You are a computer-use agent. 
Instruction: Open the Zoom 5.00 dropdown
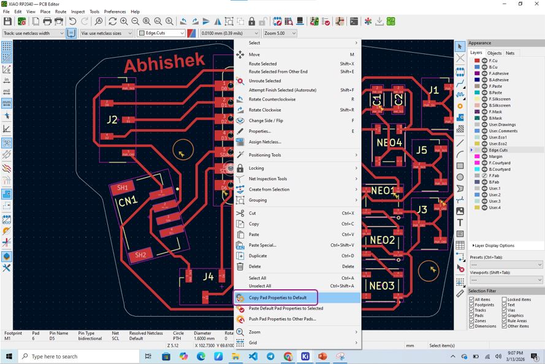280,33
